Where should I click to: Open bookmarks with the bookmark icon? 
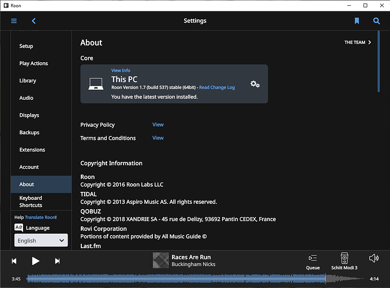tap(357, 21)
